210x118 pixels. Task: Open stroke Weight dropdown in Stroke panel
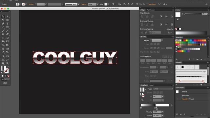162,41
